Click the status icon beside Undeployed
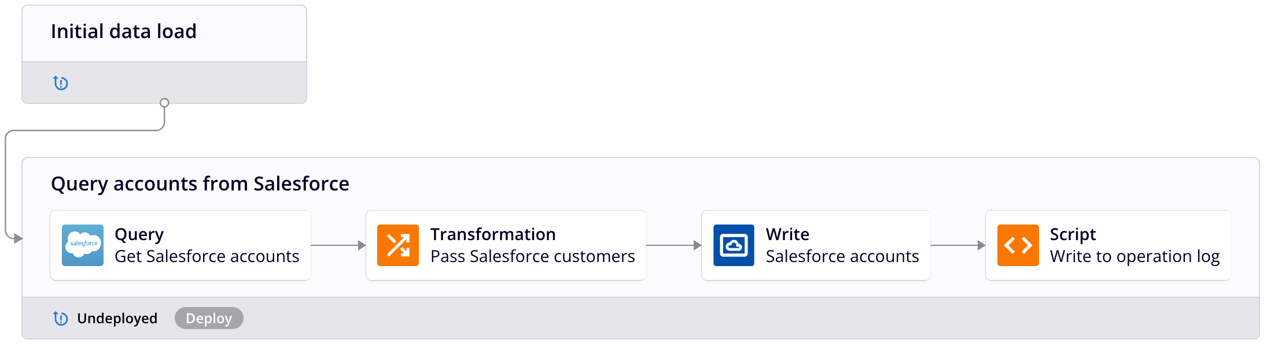The width and height of the screenshot is (1267, 344). pos(61,318)
